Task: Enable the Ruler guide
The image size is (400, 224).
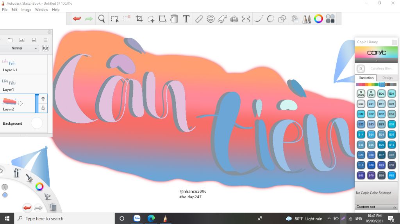Action: tap(199, 19)
